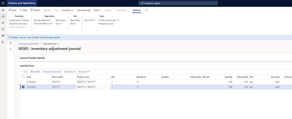Click Revert under Edit group

pos(73,24)
